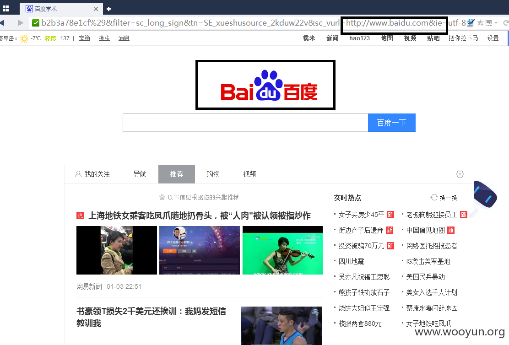Expand the address bar dropdown arrow
The height and width of the screenshot is (345, 509).
point(496,23)
